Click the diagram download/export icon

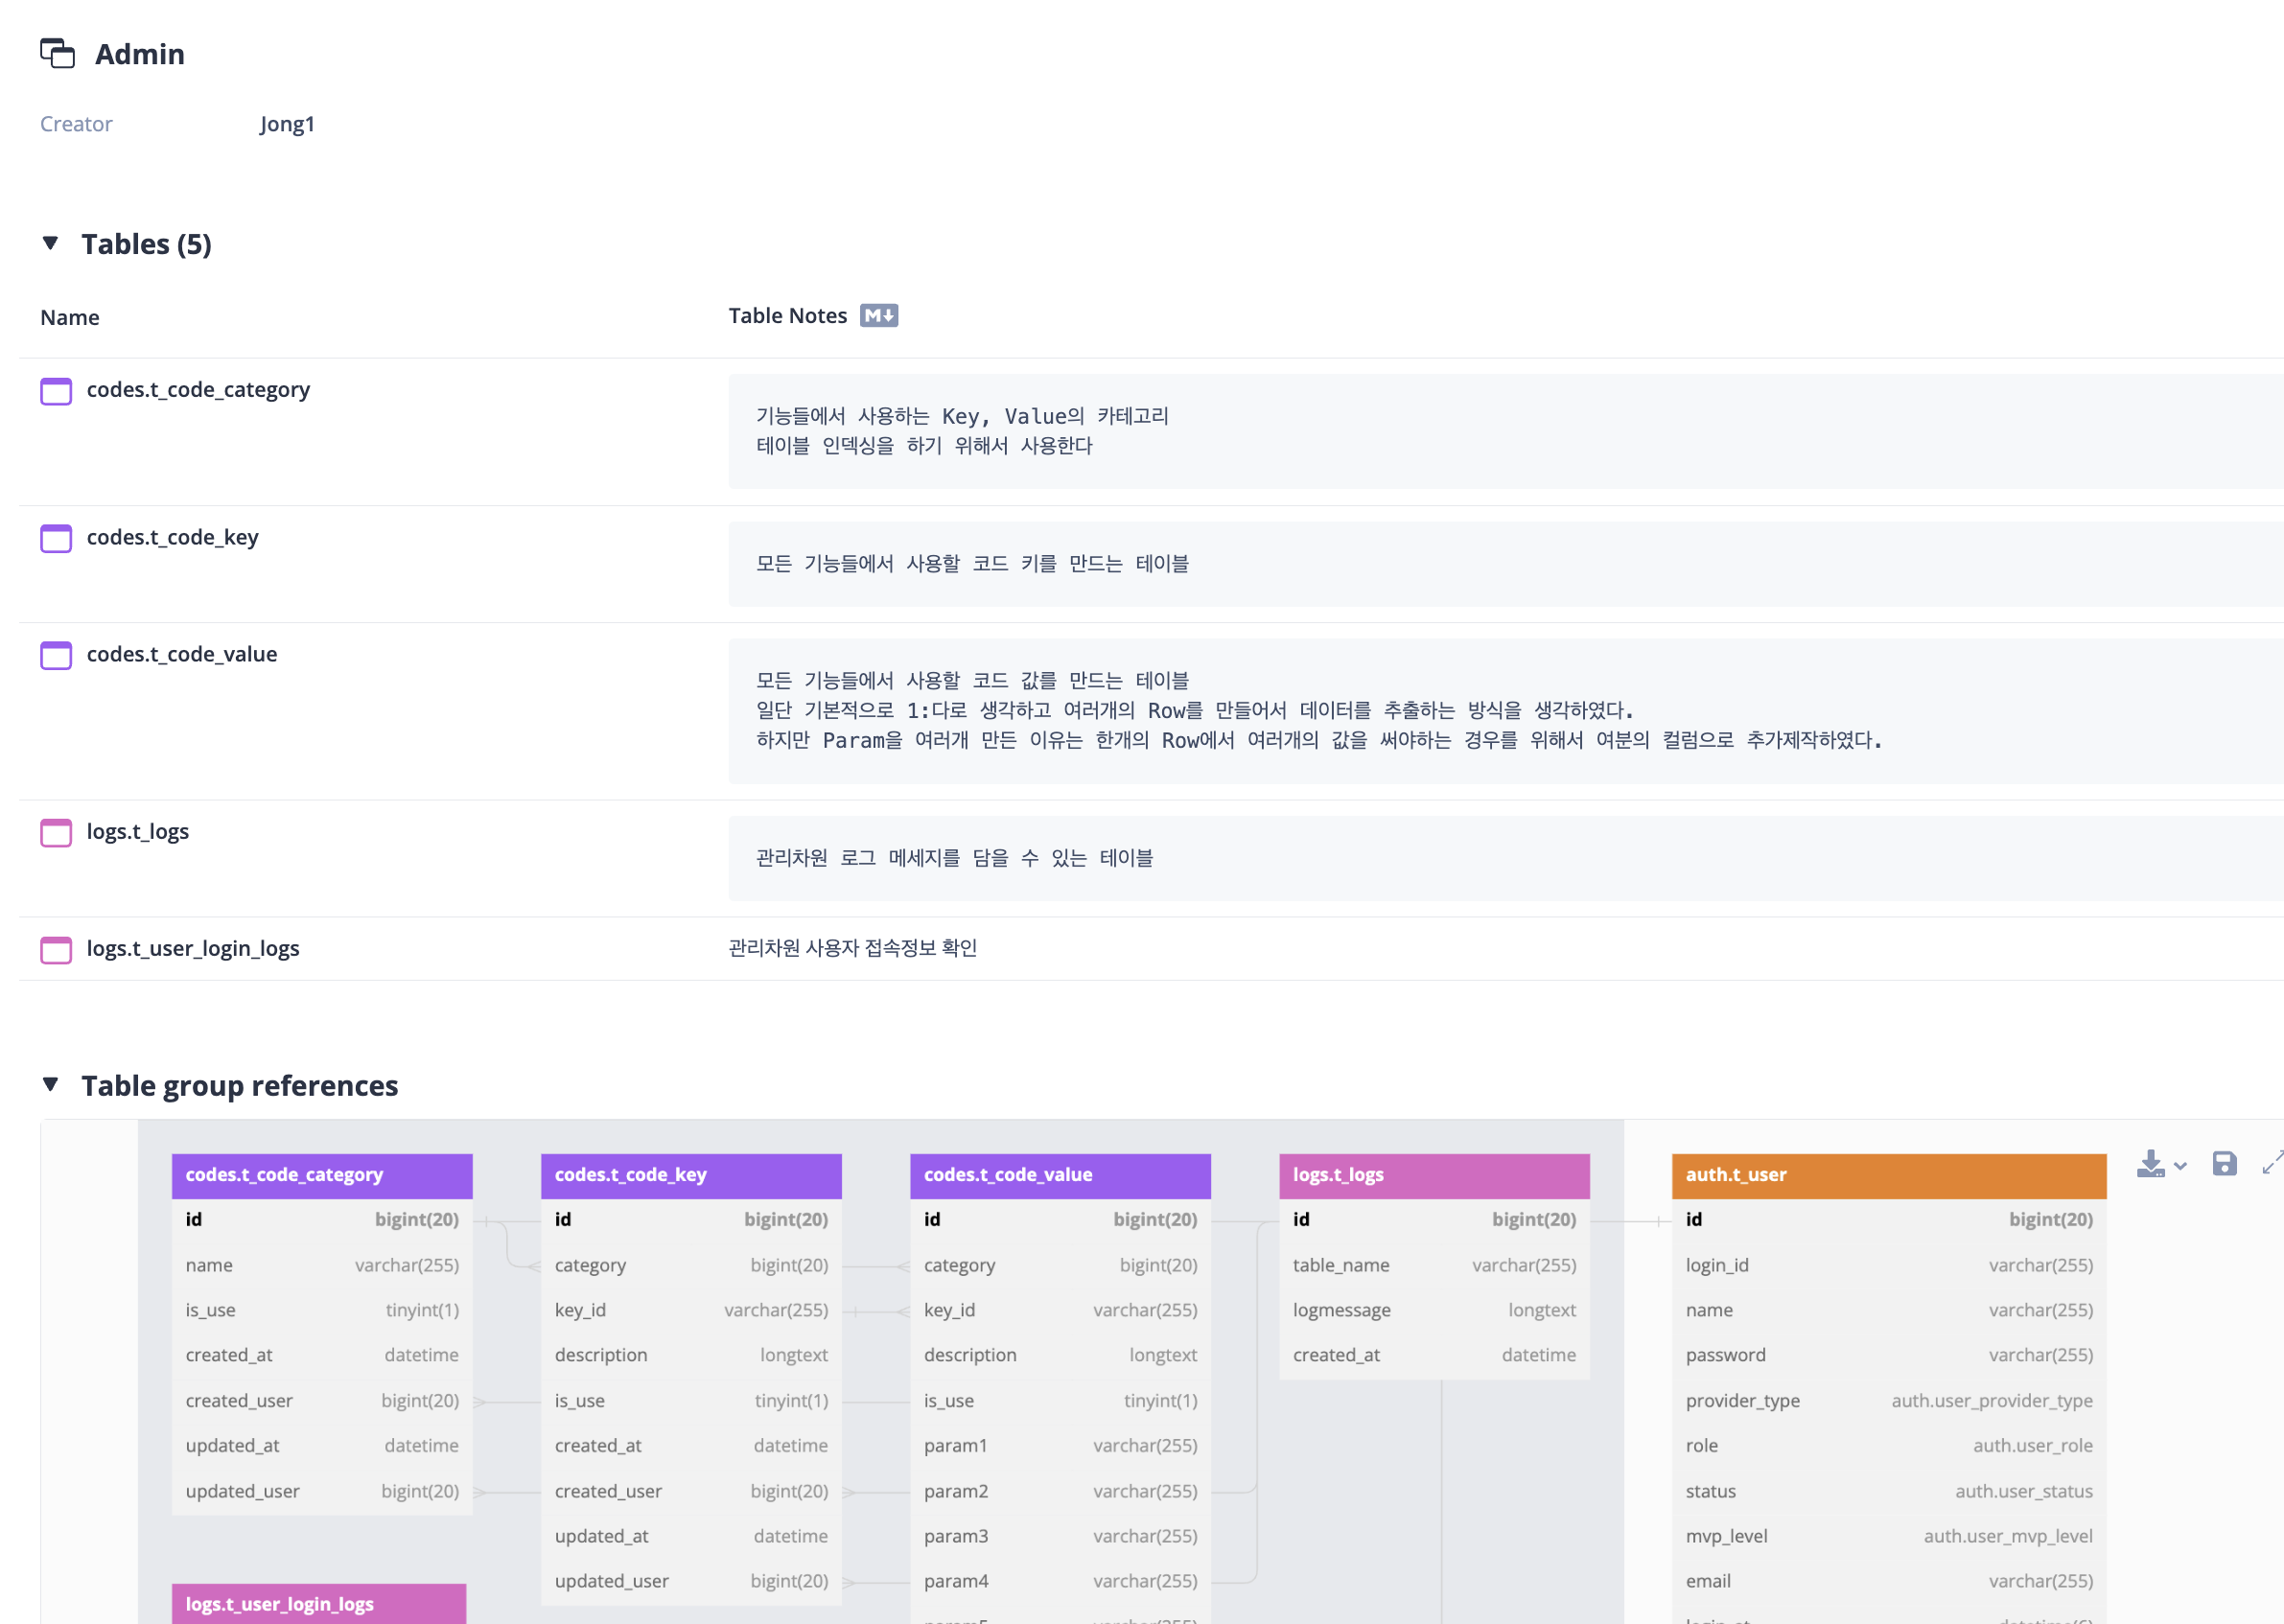pos(2149,1163)
